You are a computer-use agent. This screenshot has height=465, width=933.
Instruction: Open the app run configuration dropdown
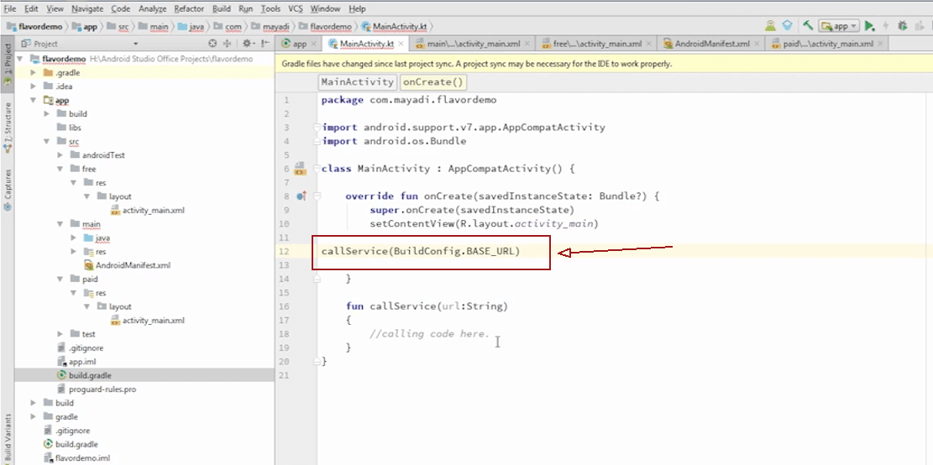pos(839,26)
